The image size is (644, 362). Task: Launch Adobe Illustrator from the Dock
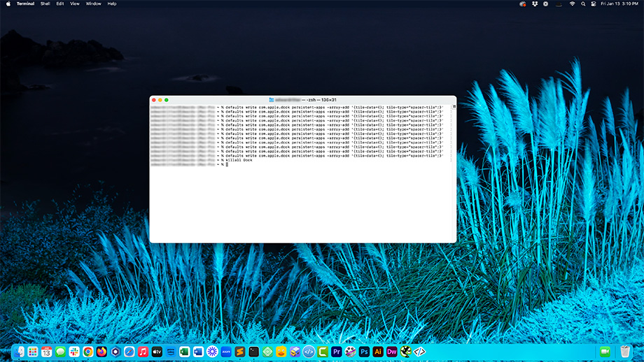pyautogui.click(x=378, y=352)
